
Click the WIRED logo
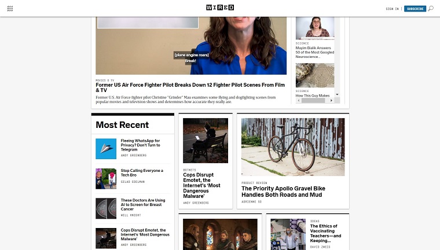click(x=220, y=8)
